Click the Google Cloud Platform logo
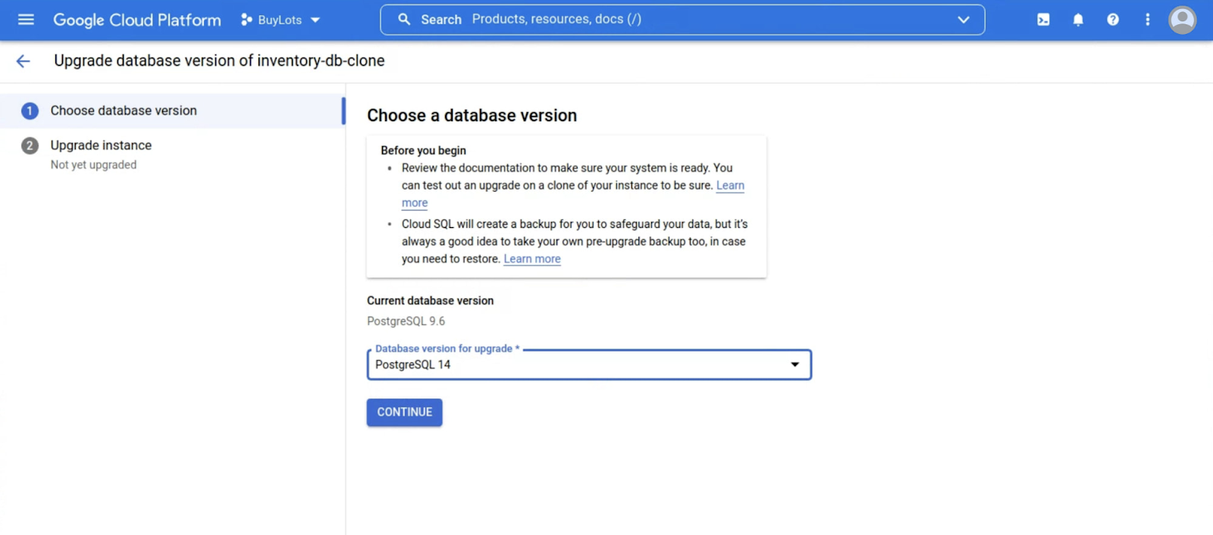This screenshot has height=535, width=1213. click(137, 20)
